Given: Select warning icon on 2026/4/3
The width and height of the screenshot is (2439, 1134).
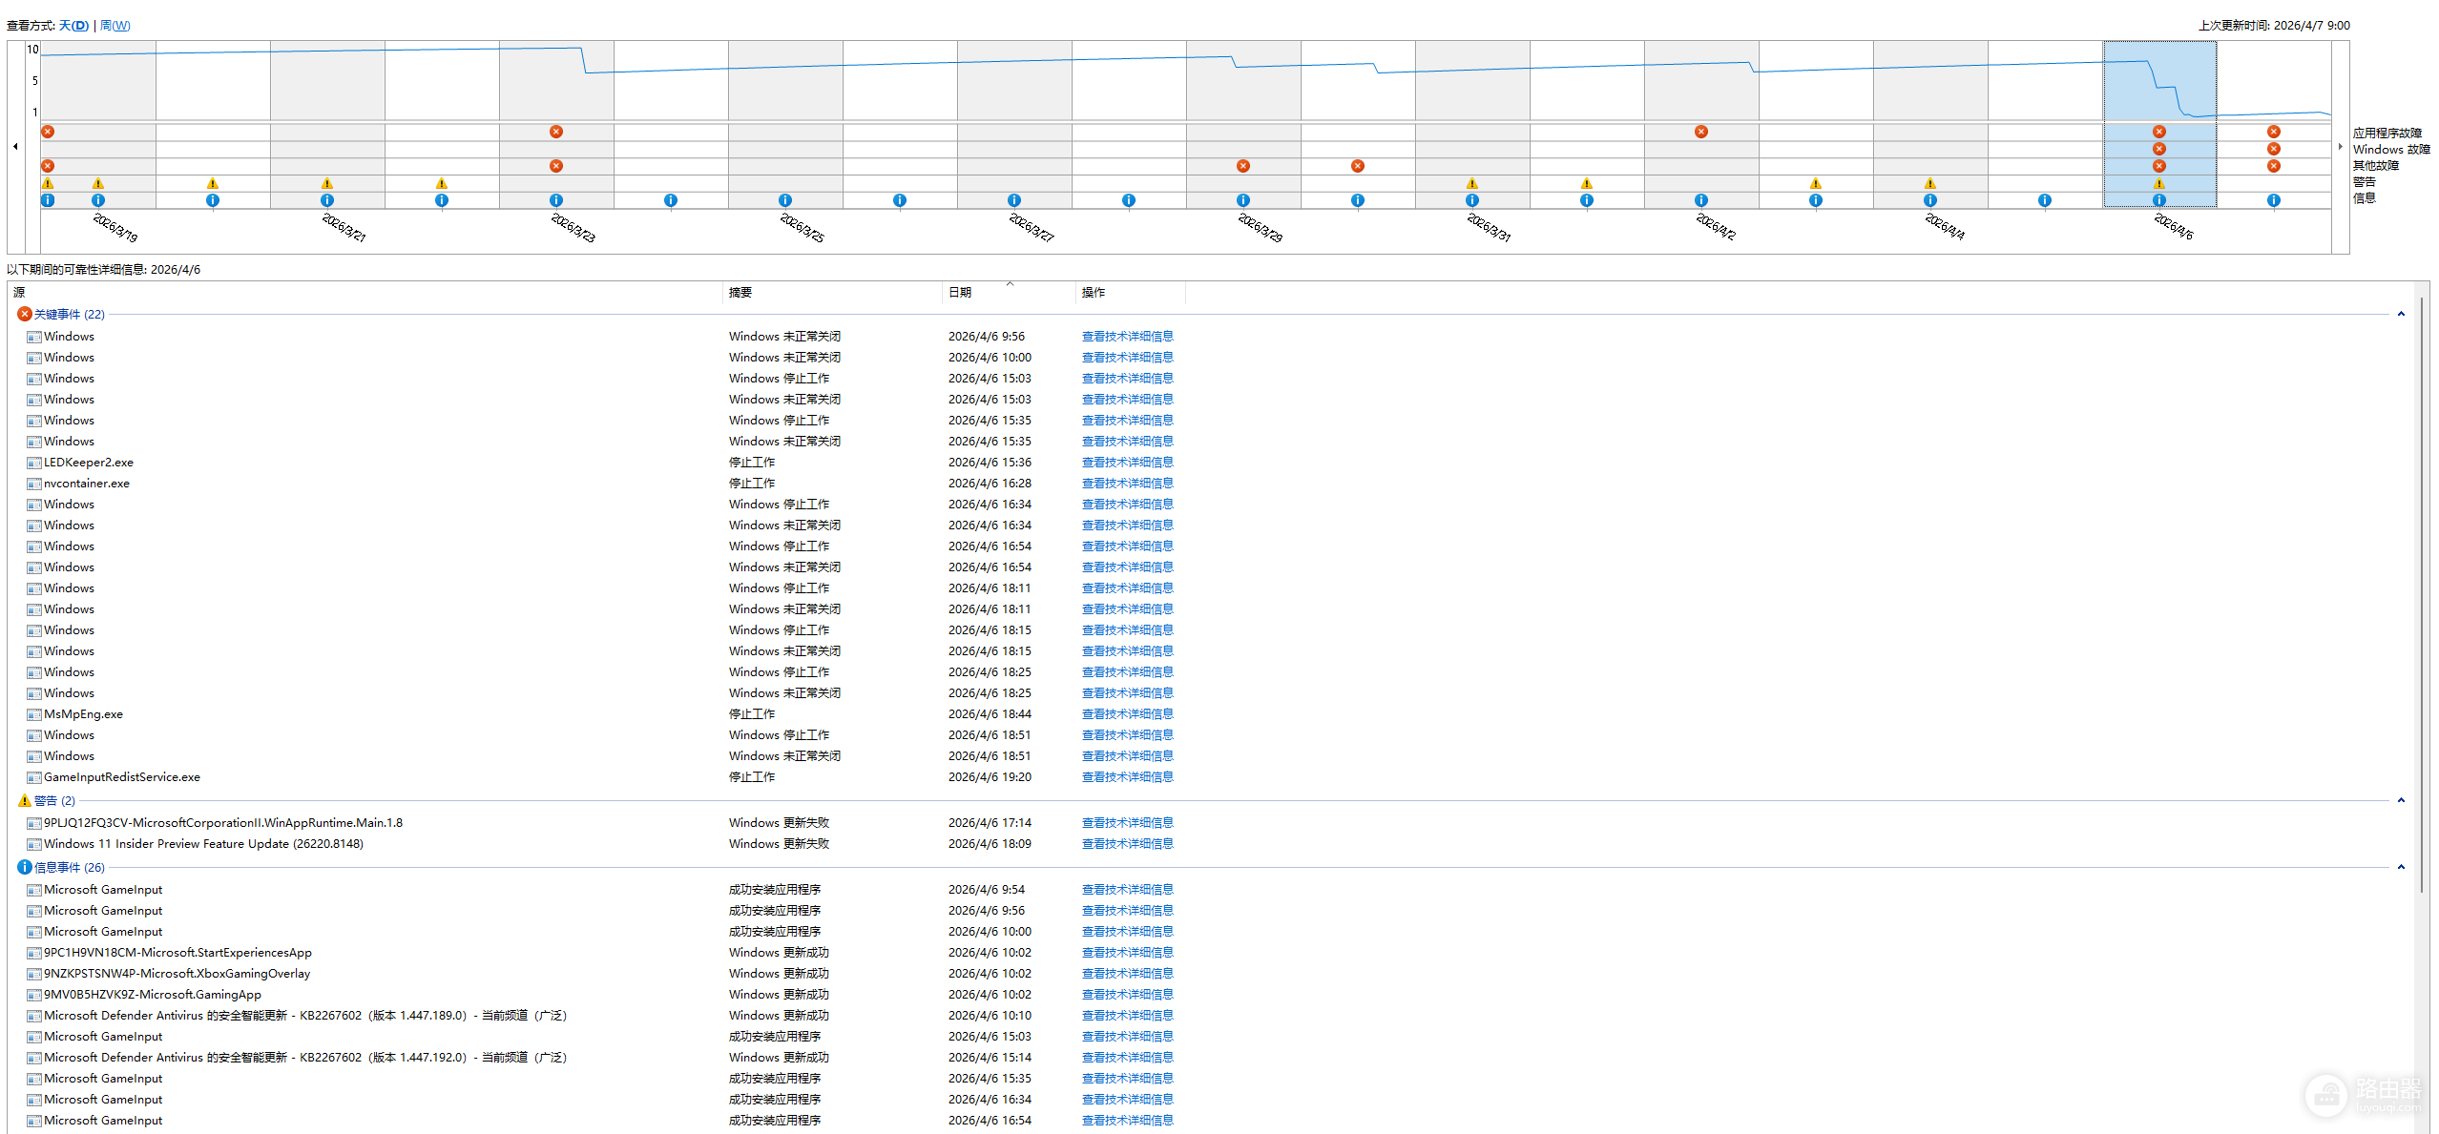Looking at the screenshot, I should (x=1816, y=183).
